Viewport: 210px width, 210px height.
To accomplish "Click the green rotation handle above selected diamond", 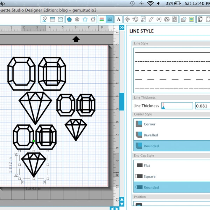I will 34,141.
